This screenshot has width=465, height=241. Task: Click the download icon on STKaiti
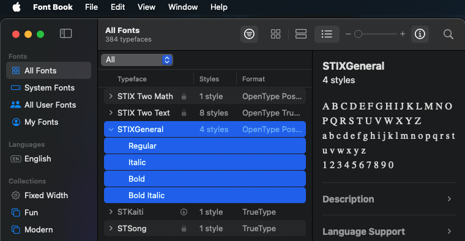point(184,212)
